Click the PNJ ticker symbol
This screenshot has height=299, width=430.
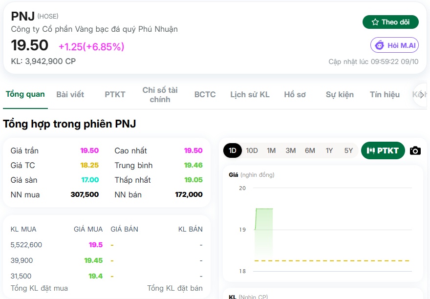click(x=23, y=16)
